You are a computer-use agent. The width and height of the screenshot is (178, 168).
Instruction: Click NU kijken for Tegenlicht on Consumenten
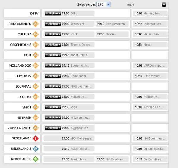tap(53, 24)
